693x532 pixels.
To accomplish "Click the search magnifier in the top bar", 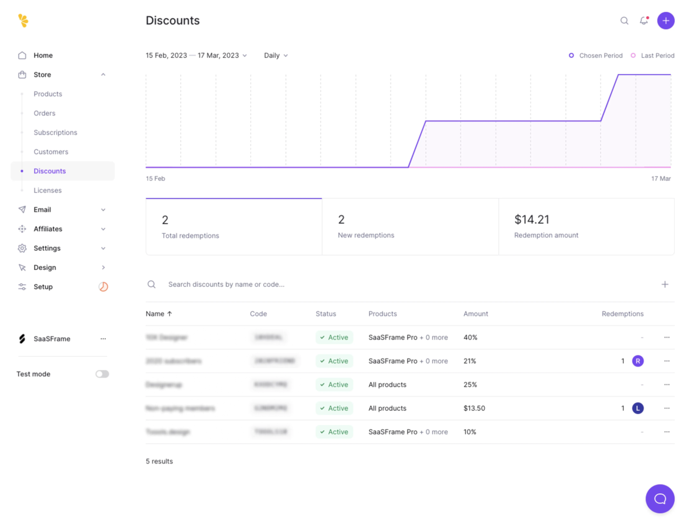I will coord(624,20).
